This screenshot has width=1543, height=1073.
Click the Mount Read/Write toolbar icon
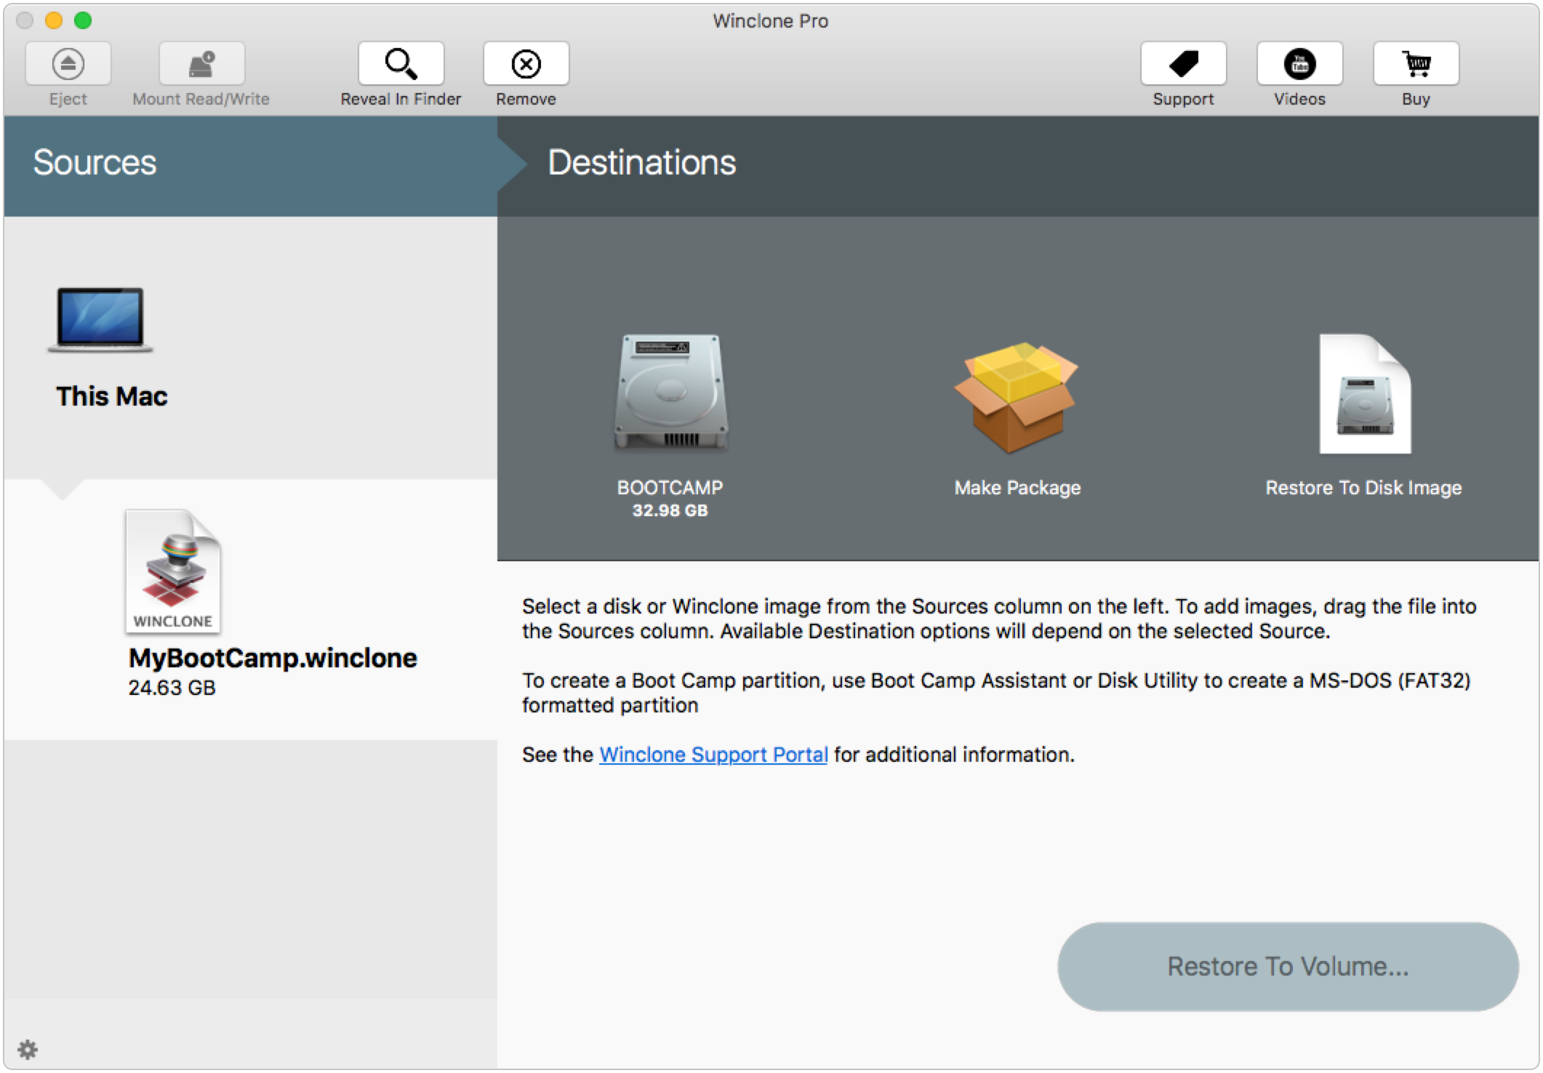point(201,64)
